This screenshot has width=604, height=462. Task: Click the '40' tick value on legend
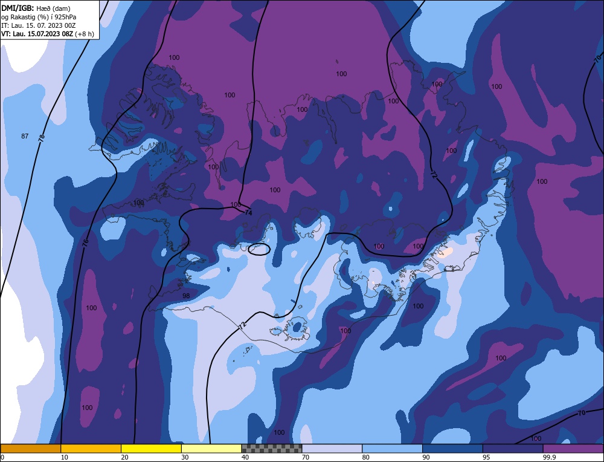(245, 457)
